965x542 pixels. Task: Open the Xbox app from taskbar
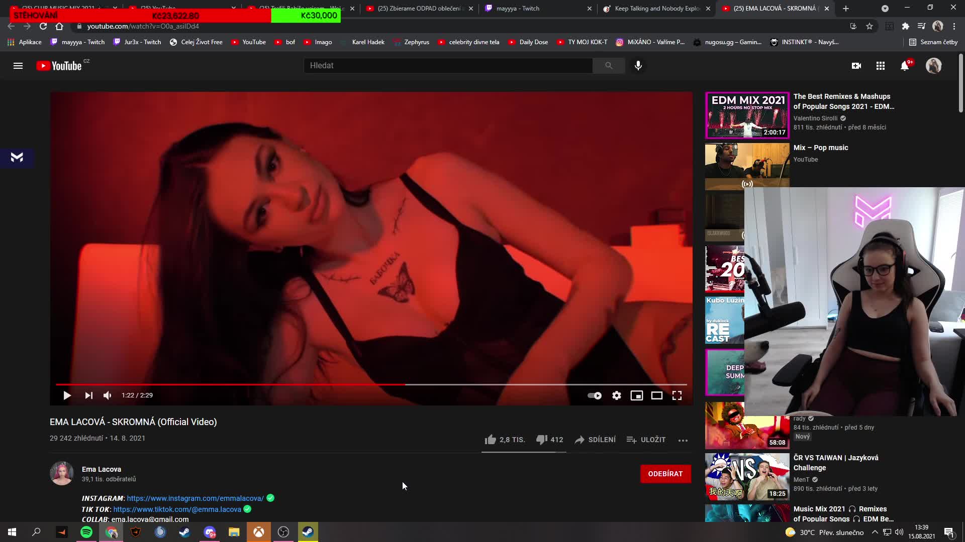click(259, 532)
